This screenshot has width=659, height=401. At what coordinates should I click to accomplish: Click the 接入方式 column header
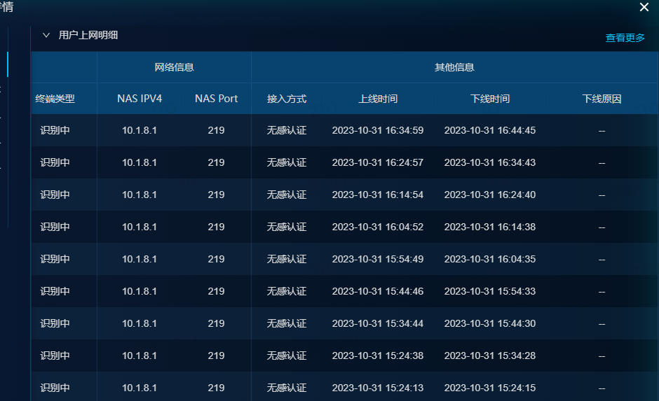(287, 99)
